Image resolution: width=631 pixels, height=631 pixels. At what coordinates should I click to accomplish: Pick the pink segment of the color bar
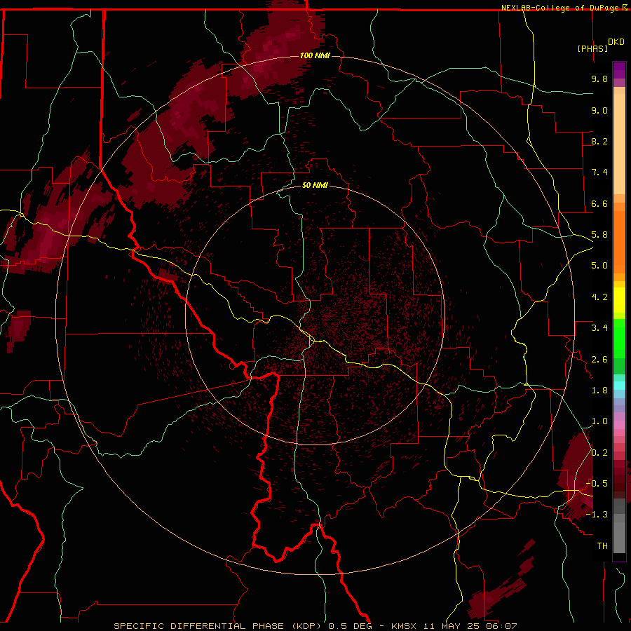tap(619, 425)
